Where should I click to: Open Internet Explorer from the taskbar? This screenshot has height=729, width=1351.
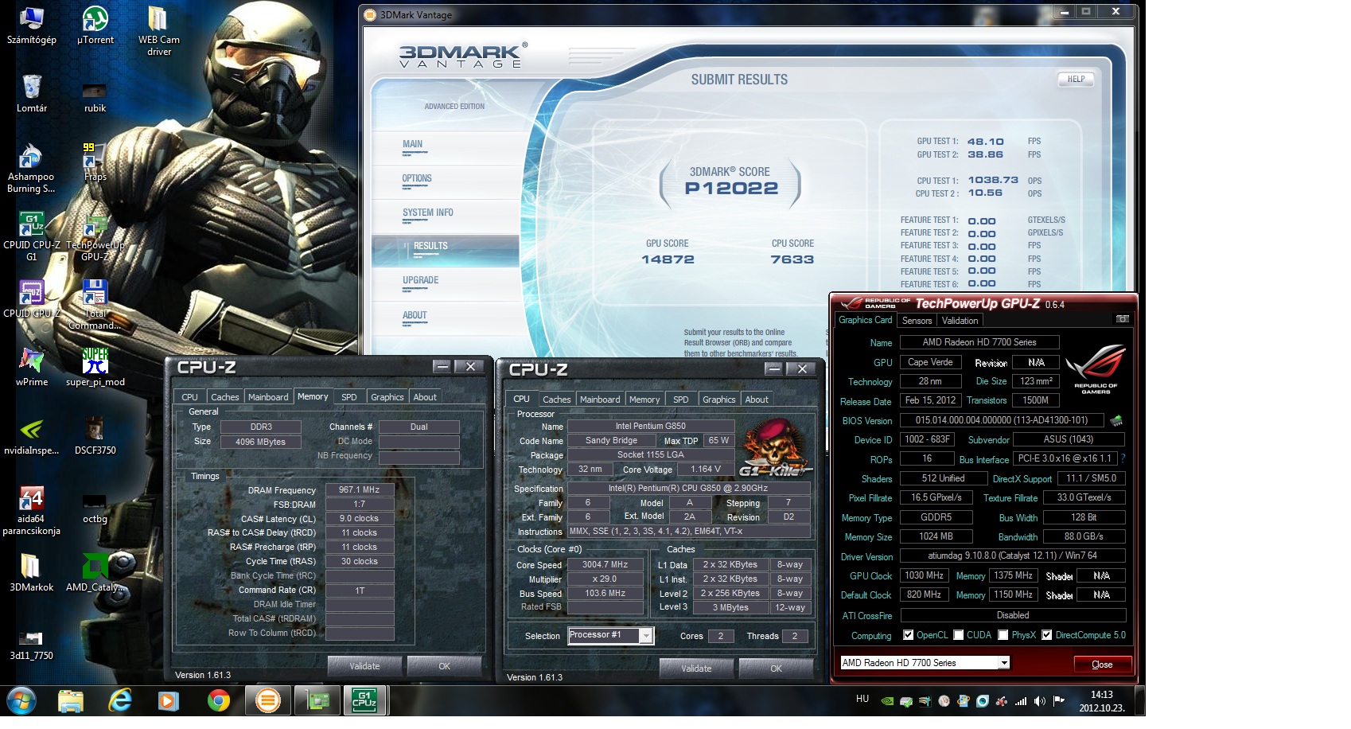coord(120,700)
